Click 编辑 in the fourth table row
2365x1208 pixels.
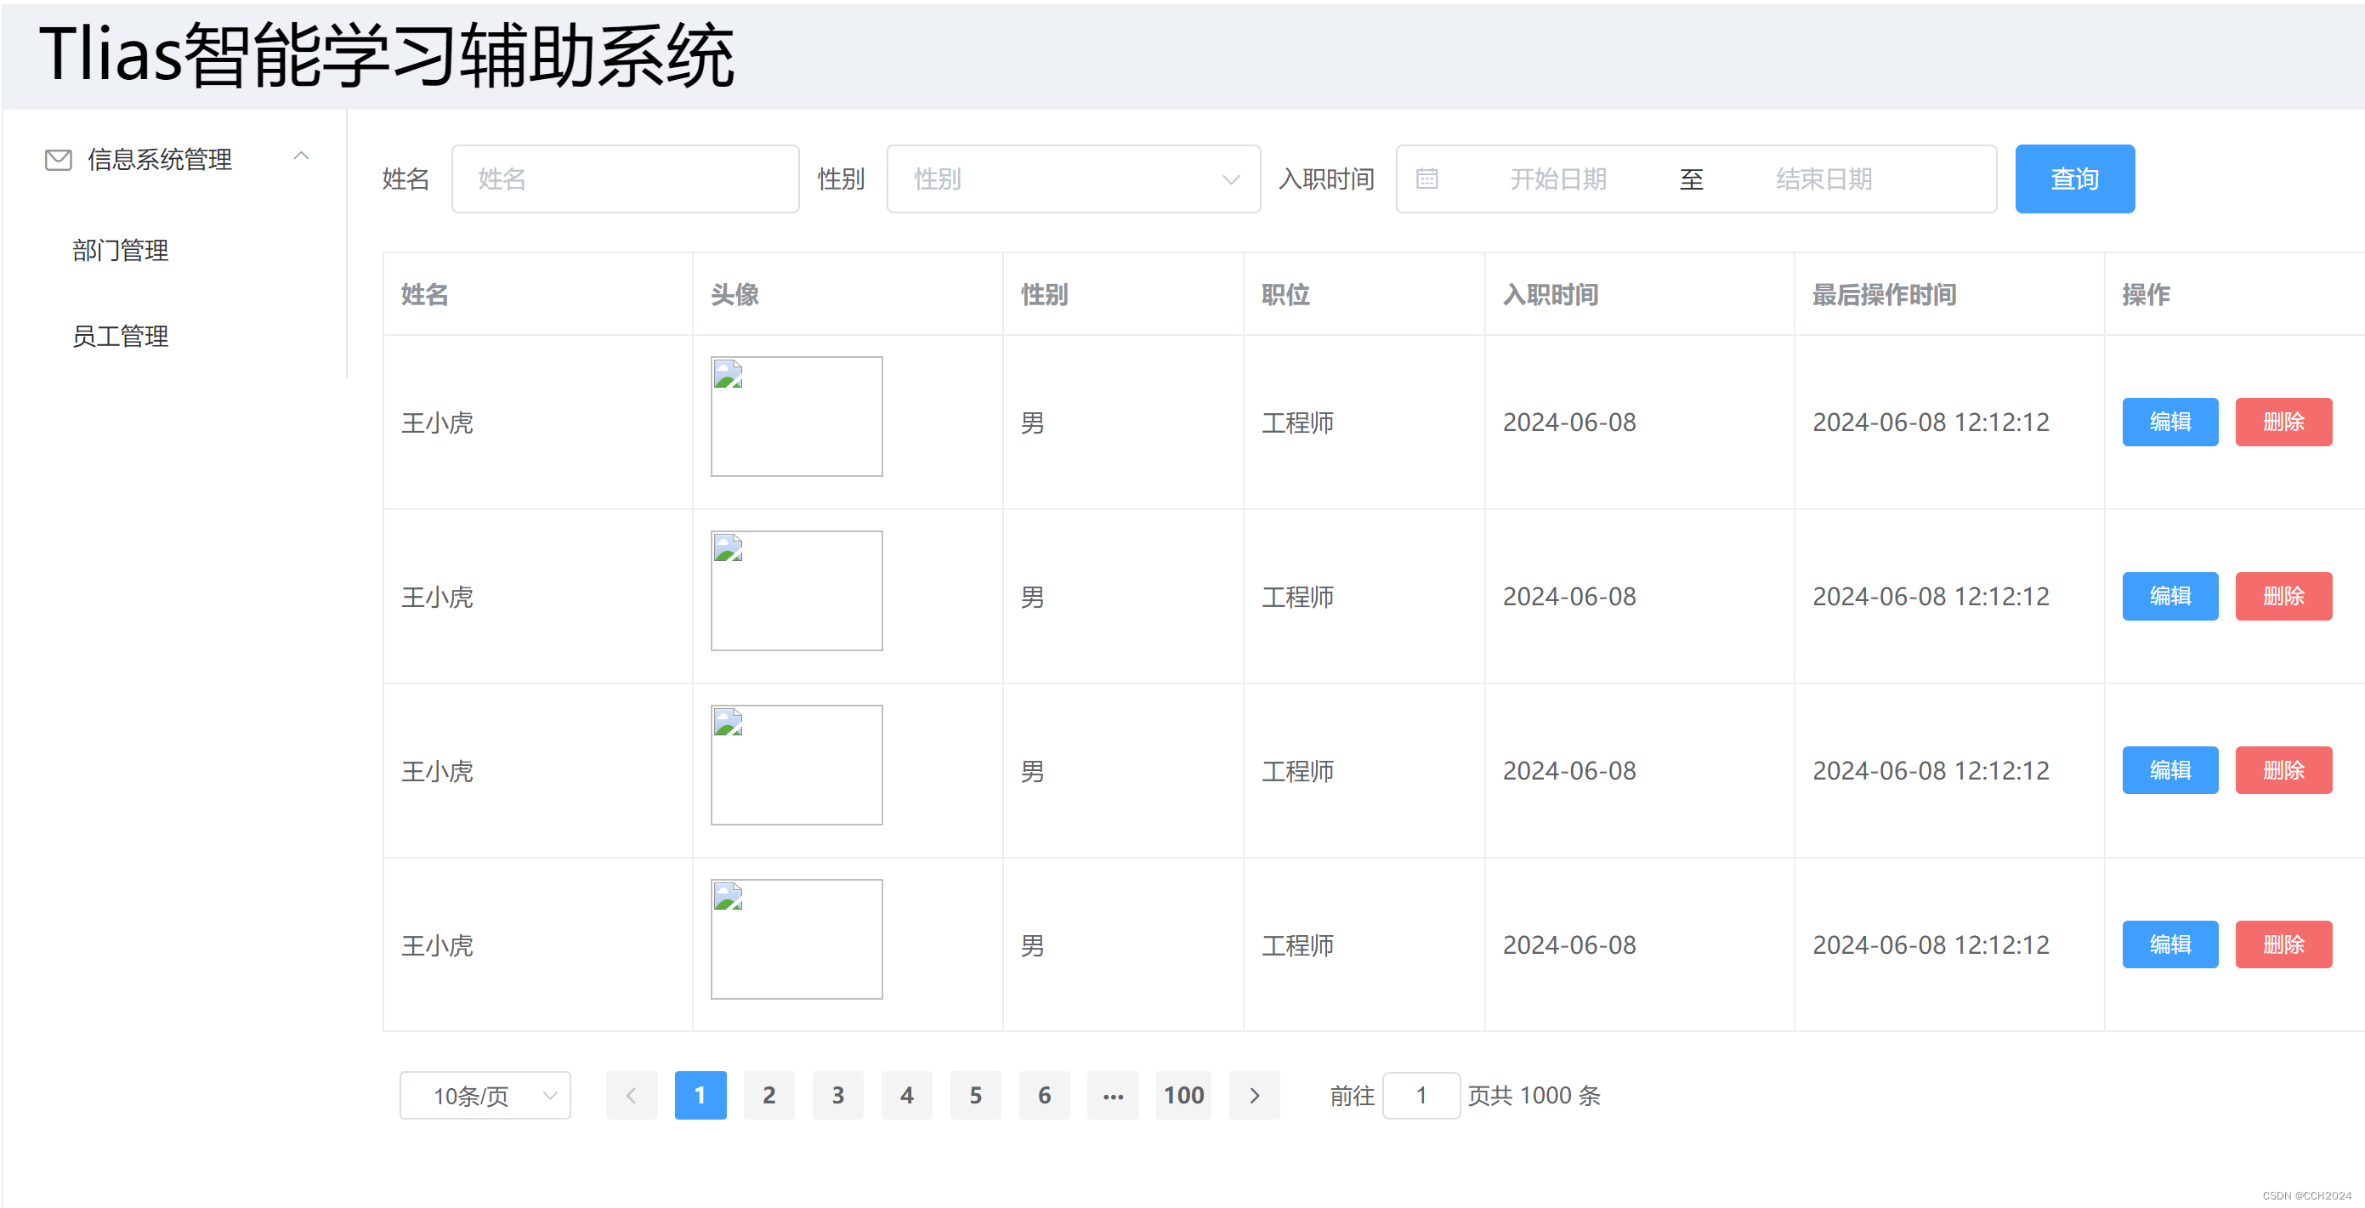pos(2170,944)
